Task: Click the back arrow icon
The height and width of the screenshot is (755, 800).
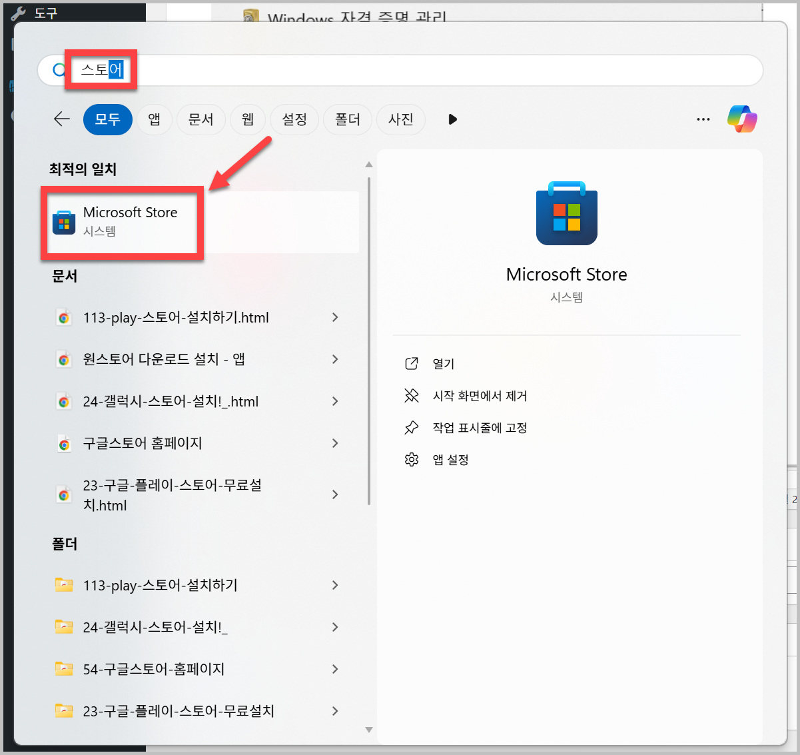Action: (62, 119)
